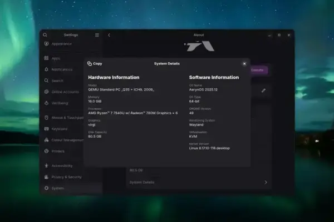Click the 16.0 GiB memory value

click(x=95, y=102)
